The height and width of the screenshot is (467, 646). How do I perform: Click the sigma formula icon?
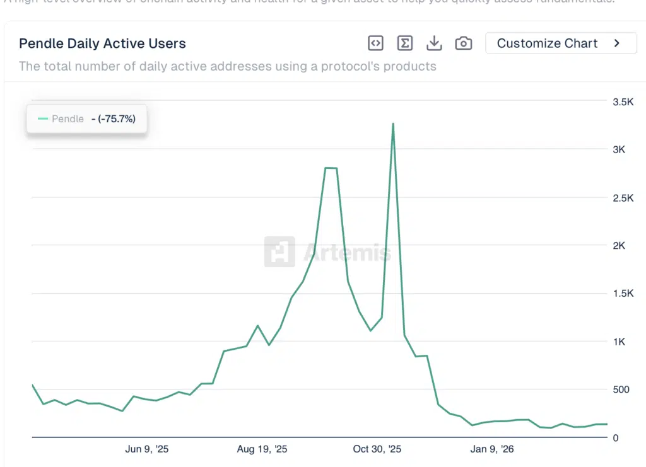coord(404,43)
